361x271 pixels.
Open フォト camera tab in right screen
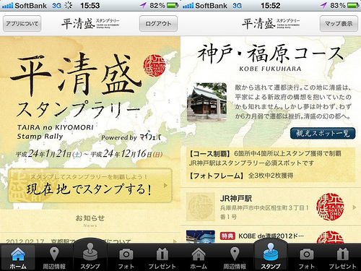point(307,257)
